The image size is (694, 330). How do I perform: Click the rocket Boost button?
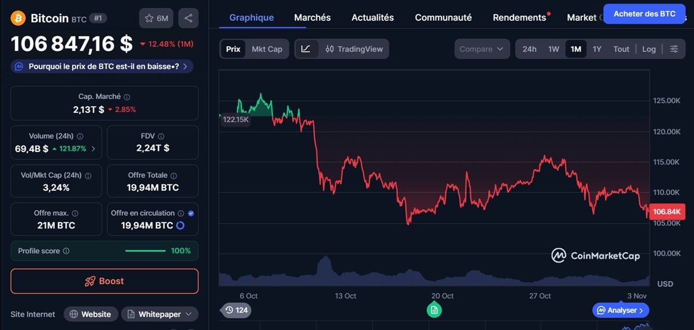click(x=104, y=281)
